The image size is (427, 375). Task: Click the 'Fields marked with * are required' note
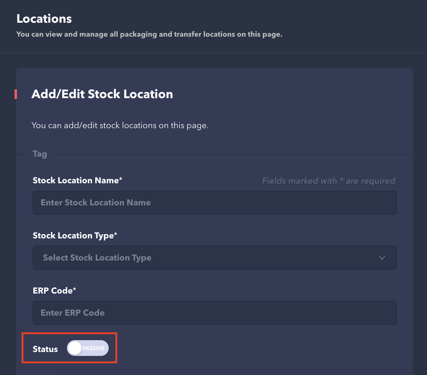click(x=329, y=181)
